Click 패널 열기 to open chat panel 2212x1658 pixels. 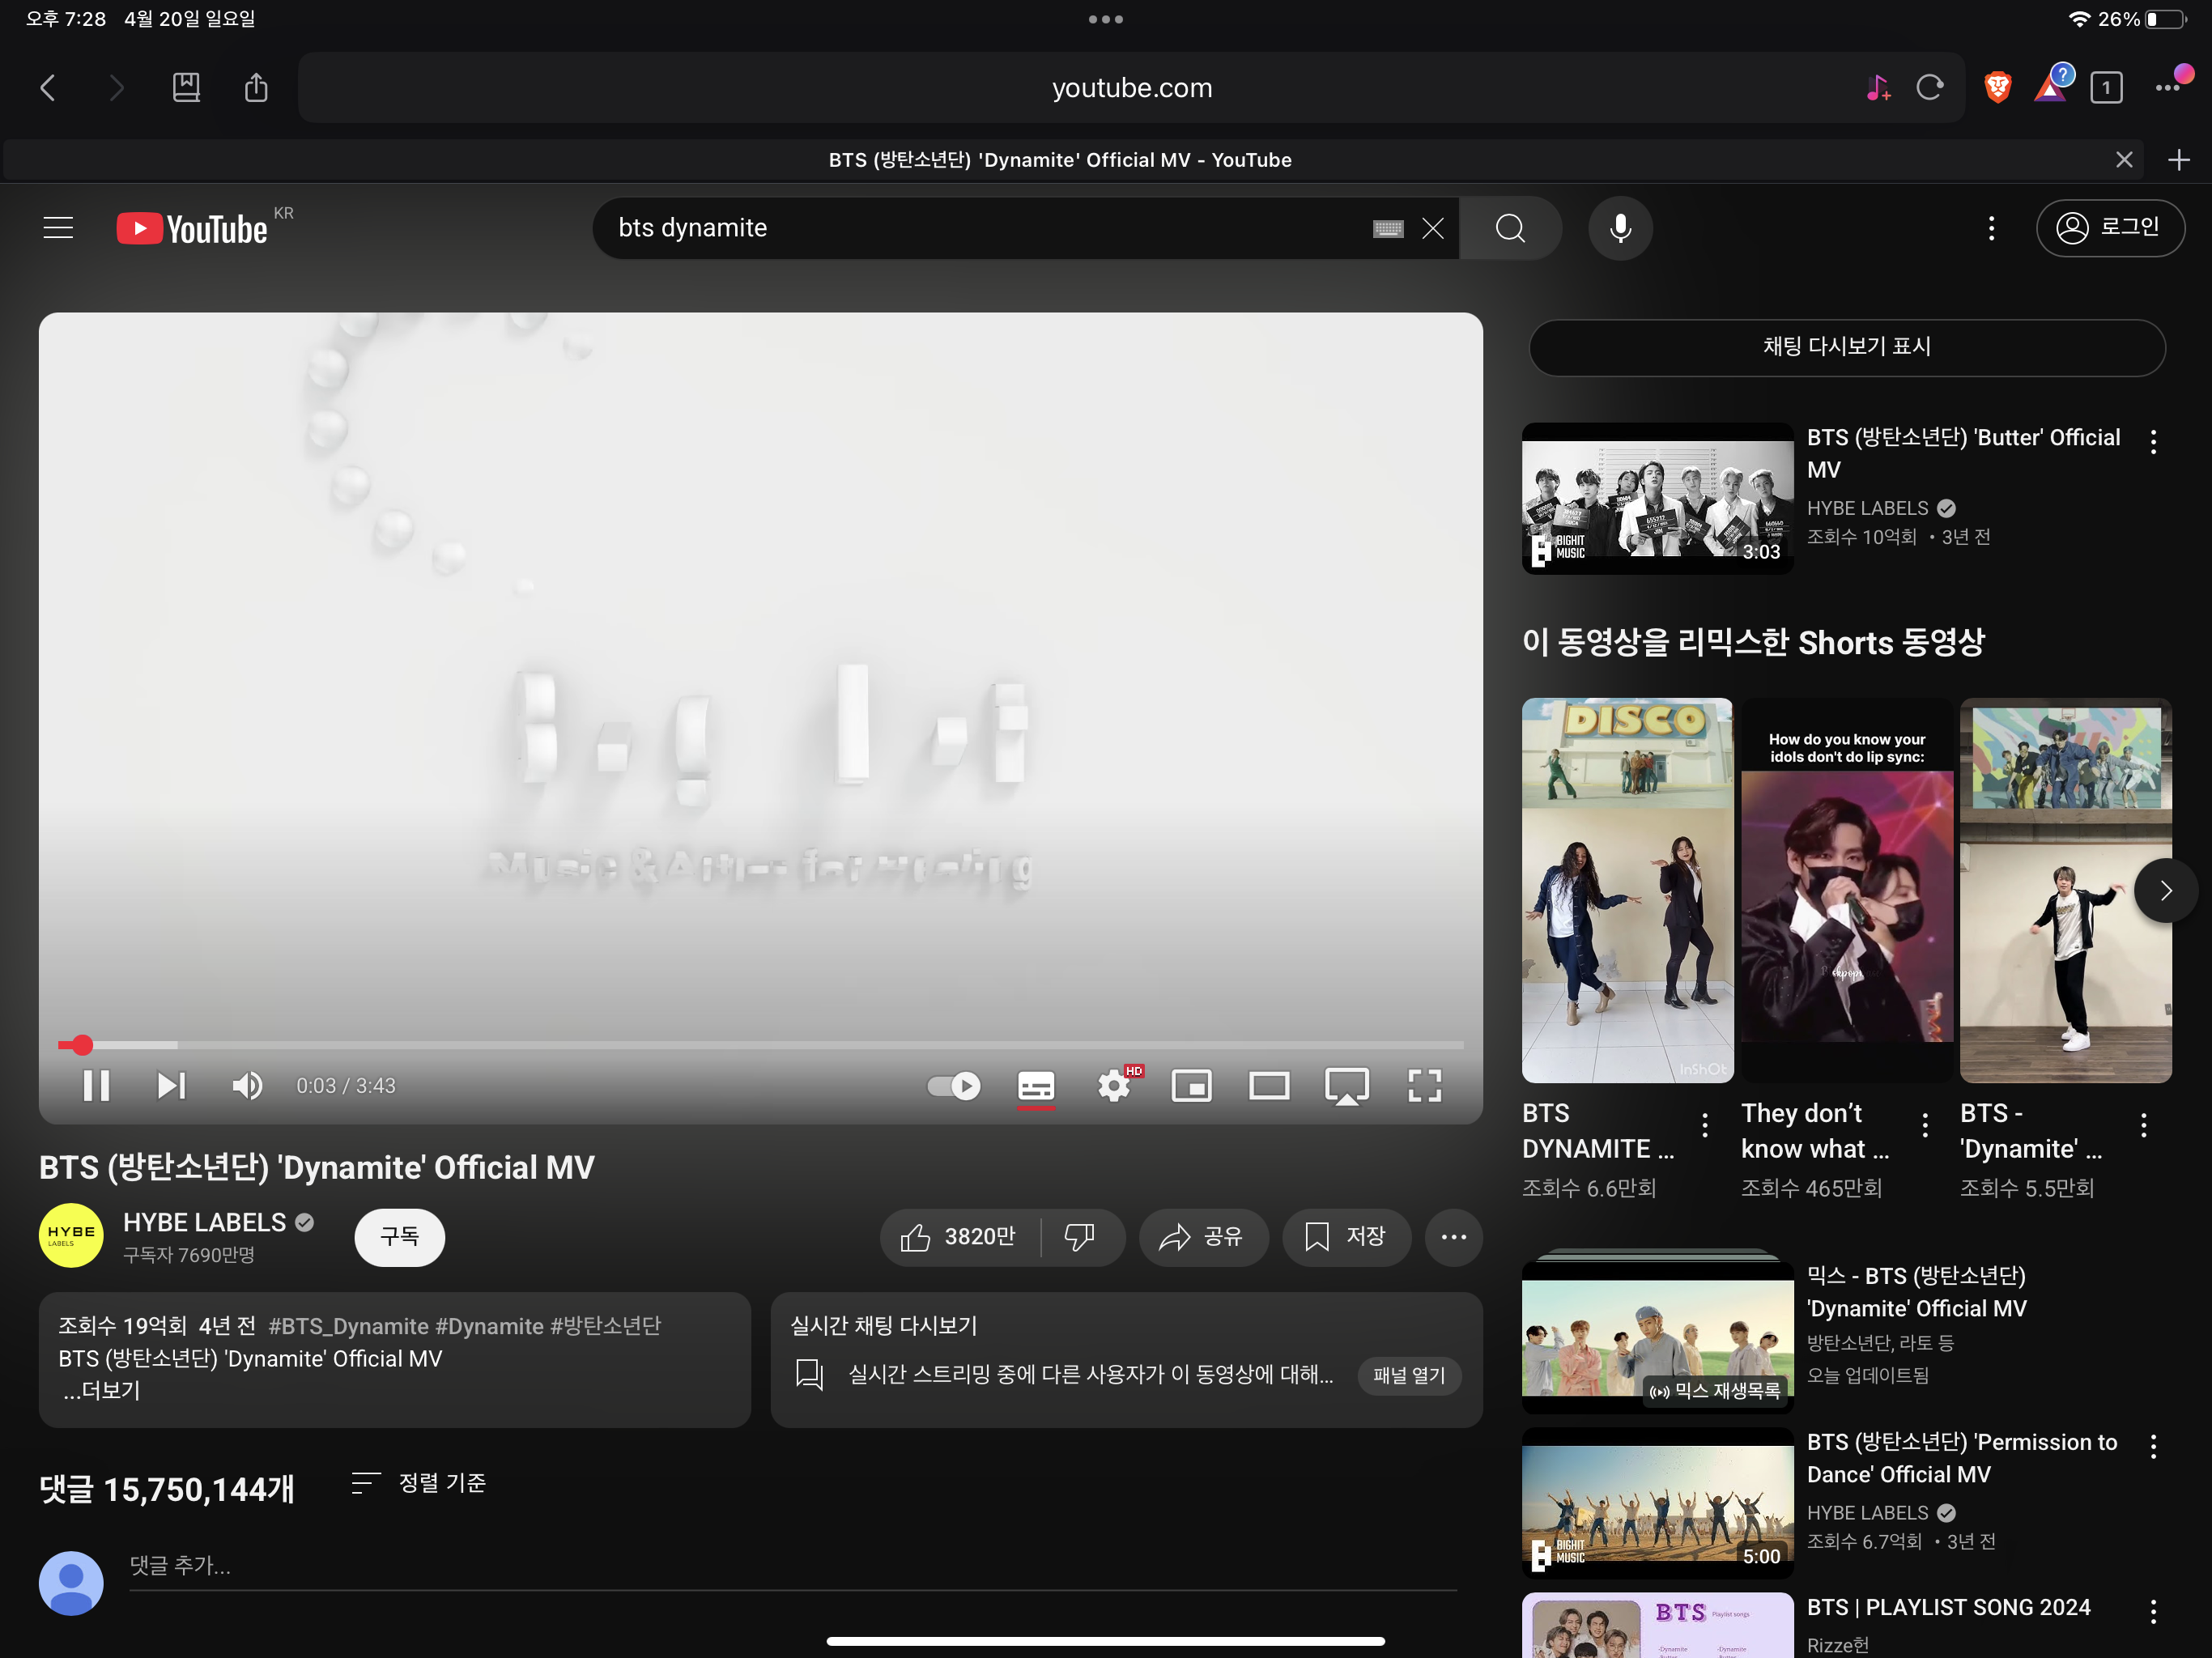(x=1408, y=1375)
